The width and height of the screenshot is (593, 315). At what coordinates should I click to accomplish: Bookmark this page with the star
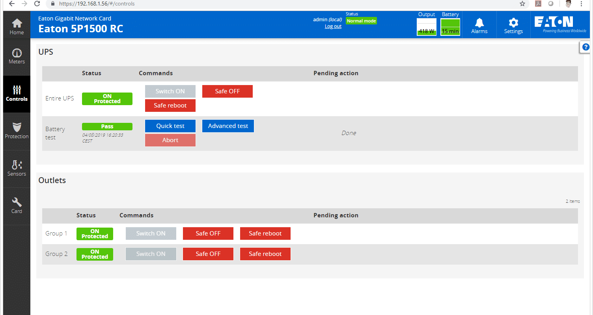click(x=522, y=4)
